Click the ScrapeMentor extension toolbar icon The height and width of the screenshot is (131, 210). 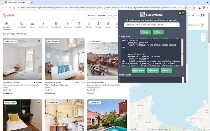pos(186,8)
